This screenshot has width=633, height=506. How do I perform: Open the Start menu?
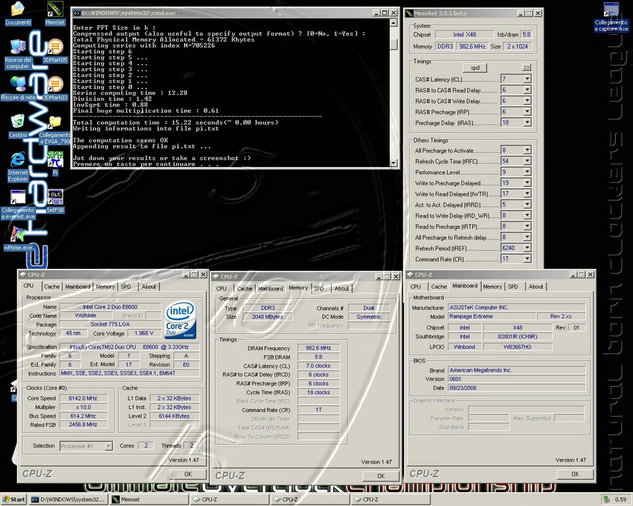point(13,499)
